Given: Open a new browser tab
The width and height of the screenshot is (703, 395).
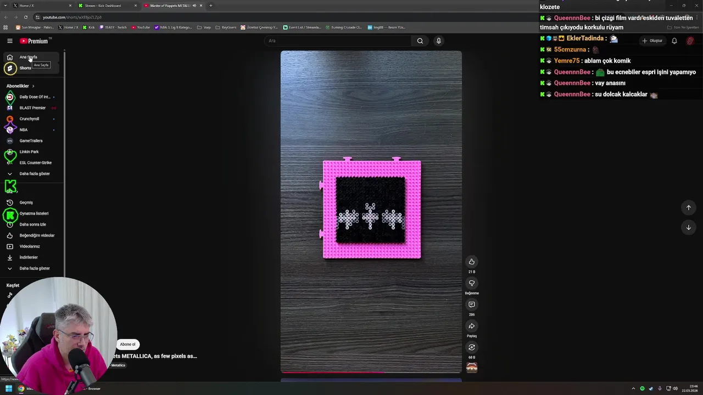Looking at the screenshot, I should coord(210,5).
